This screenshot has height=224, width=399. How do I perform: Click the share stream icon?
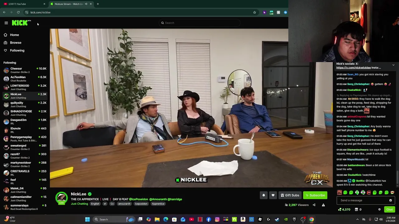(314, 205)
